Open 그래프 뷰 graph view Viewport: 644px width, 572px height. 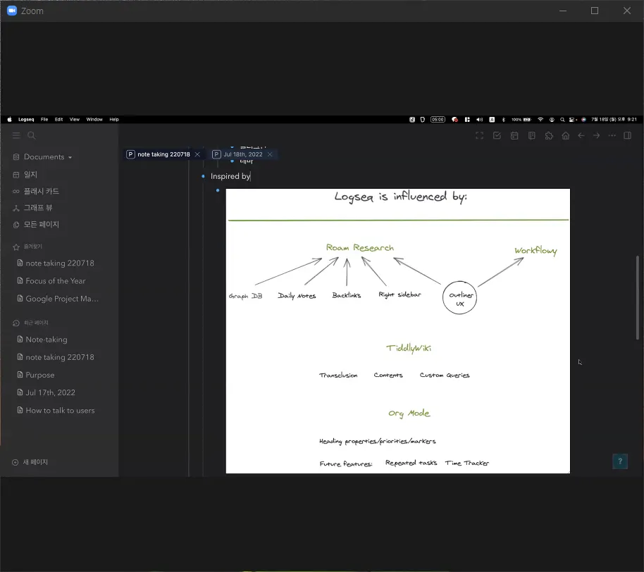pos(33,208)
